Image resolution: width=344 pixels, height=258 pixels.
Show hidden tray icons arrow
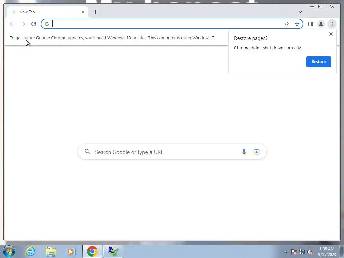(x=286, y=252)
